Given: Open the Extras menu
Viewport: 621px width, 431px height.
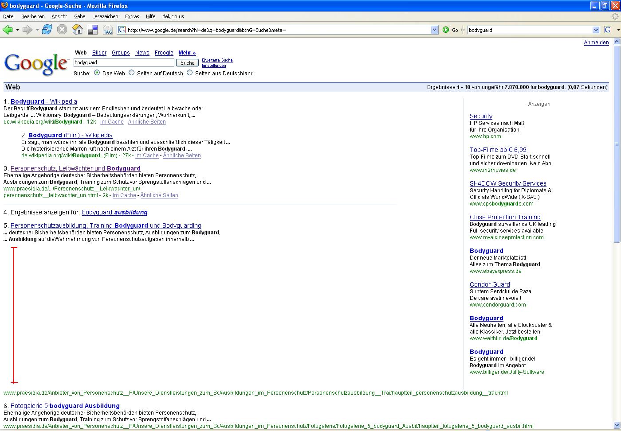Looking at the screenshot, I should coord(132,16).
